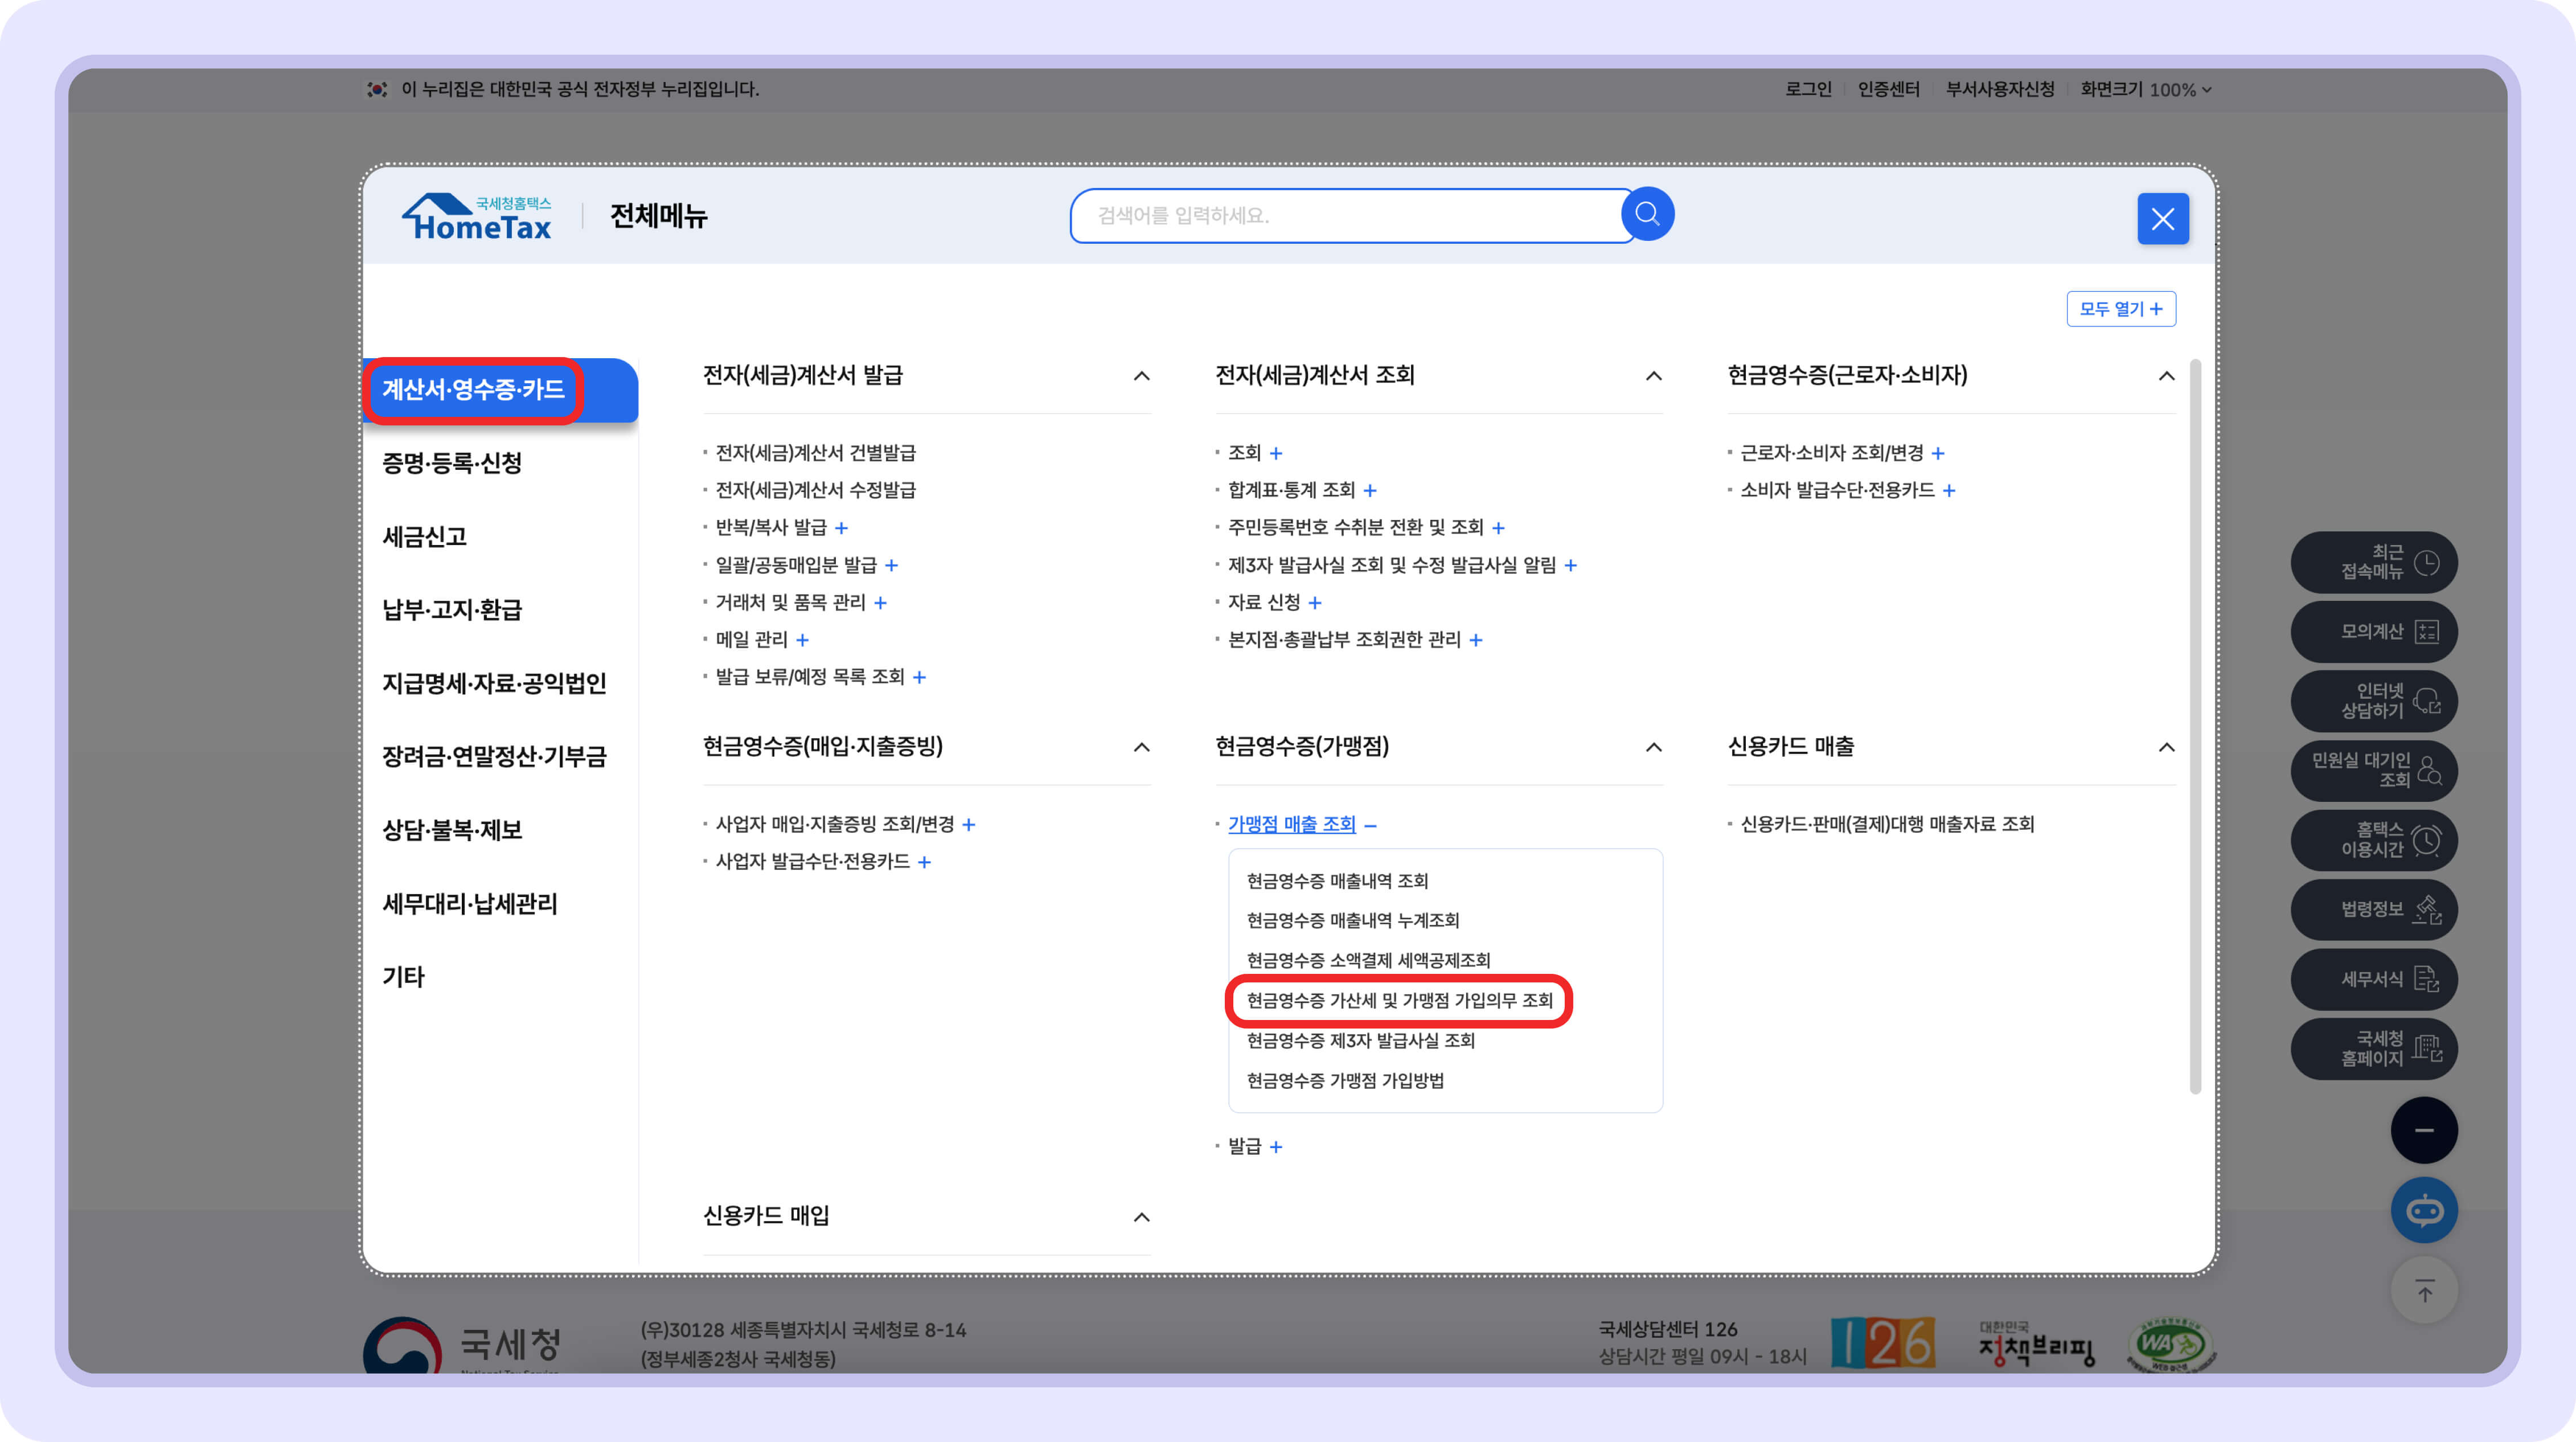Collapse 현금영수증(가맹점) section chevron
The height and width of the screenshot is (1442, 2576).
1653,747
